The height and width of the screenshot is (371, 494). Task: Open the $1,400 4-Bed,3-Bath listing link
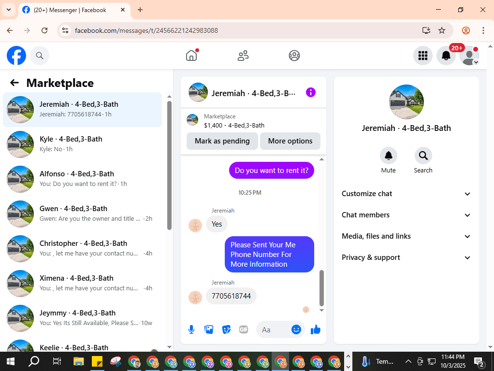coord(234,125)
